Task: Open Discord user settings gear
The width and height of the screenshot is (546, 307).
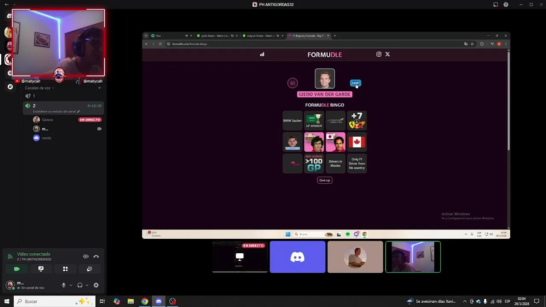Action: [96, 285]
